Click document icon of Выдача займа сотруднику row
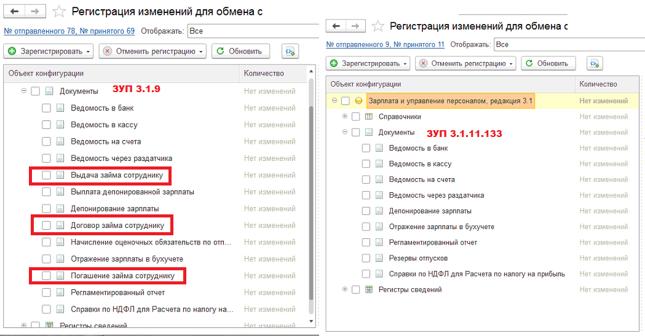Screen dimensions: 645x336 coord(60,175)
